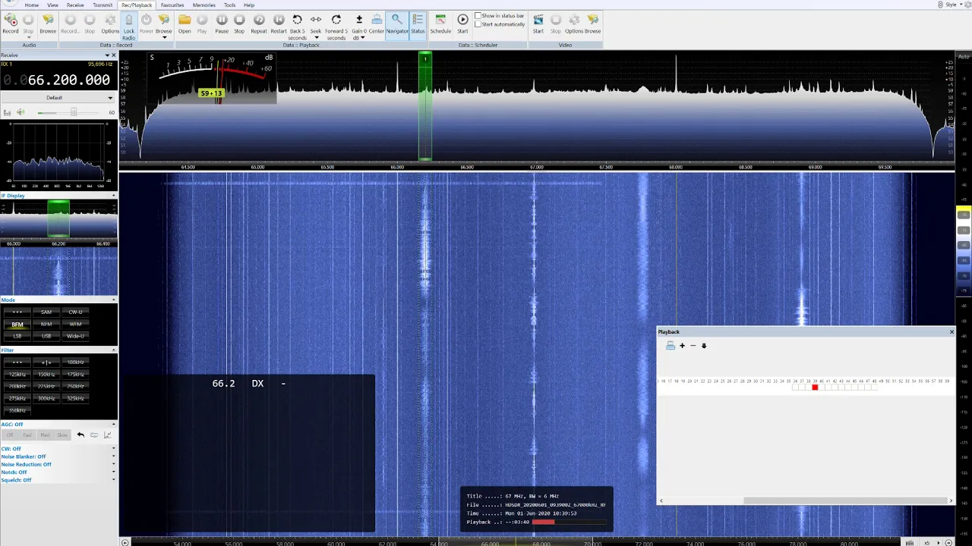Click the minus icon in Playback panel

pyautogui.click(x=693, y=346)
